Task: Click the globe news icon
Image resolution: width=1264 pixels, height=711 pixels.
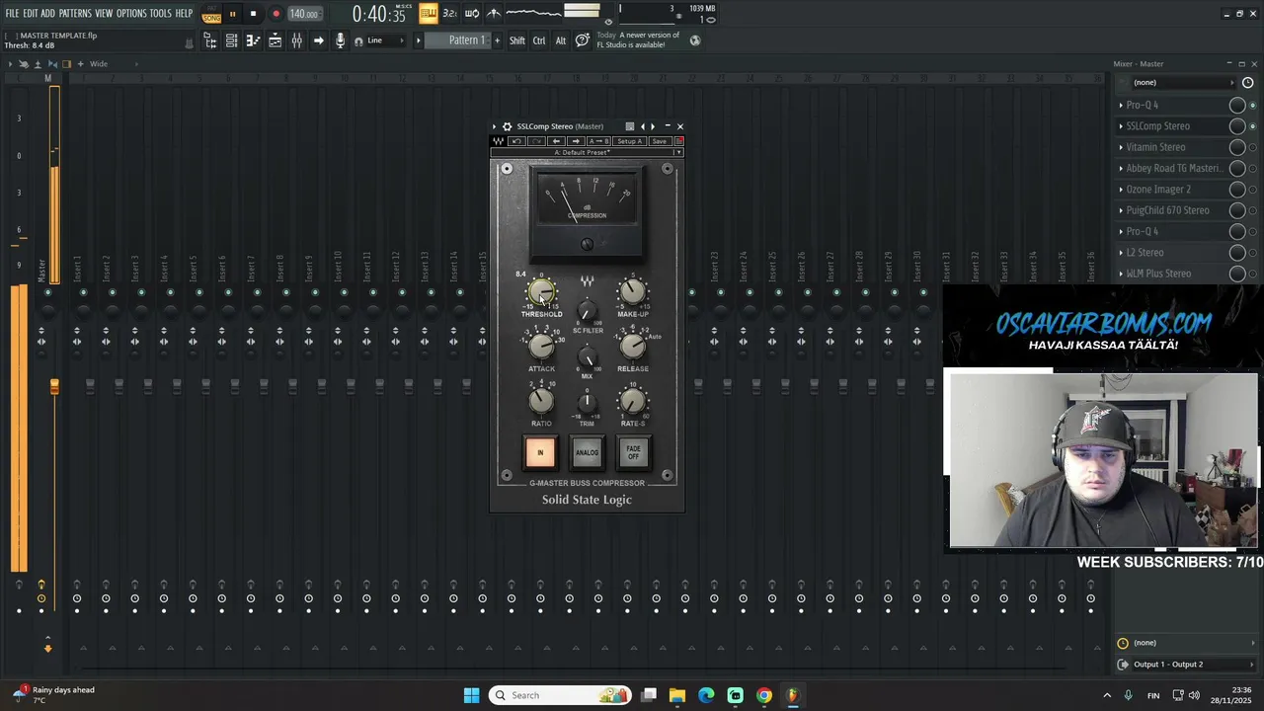Action: (x=694, y=40)
